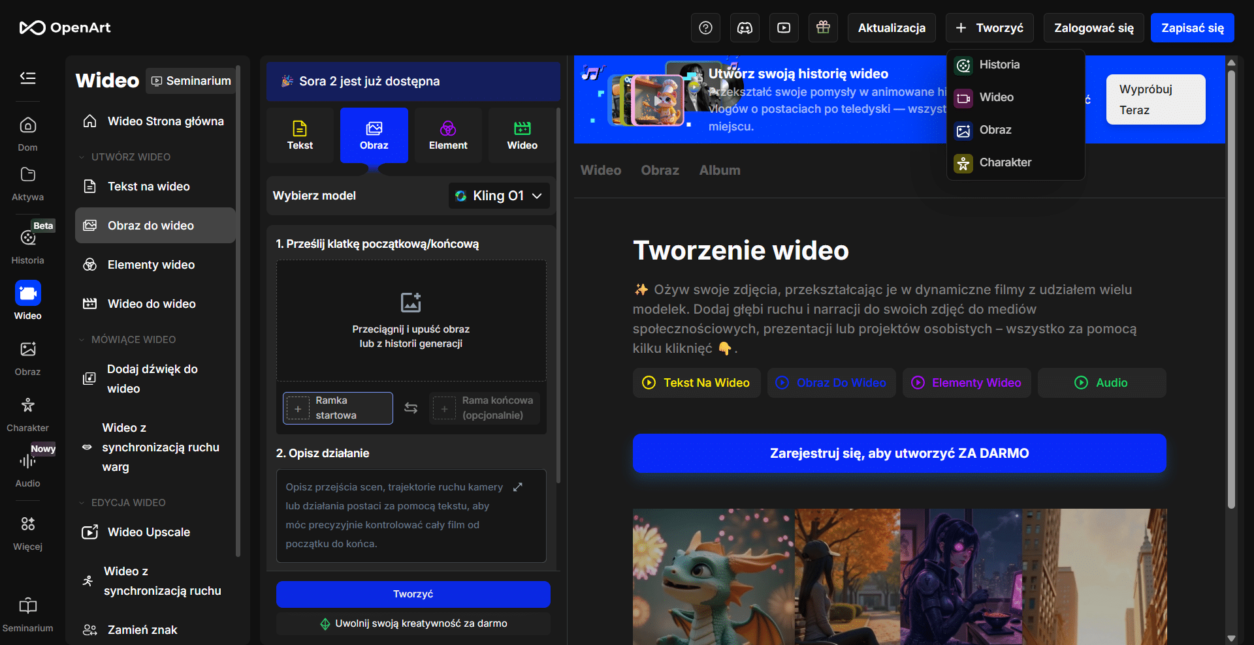Click the help question mark icon

tap(705, 28)
